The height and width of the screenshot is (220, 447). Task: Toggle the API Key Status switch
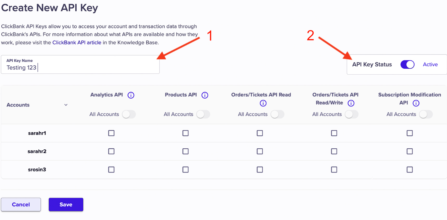(x=408, y=64)
